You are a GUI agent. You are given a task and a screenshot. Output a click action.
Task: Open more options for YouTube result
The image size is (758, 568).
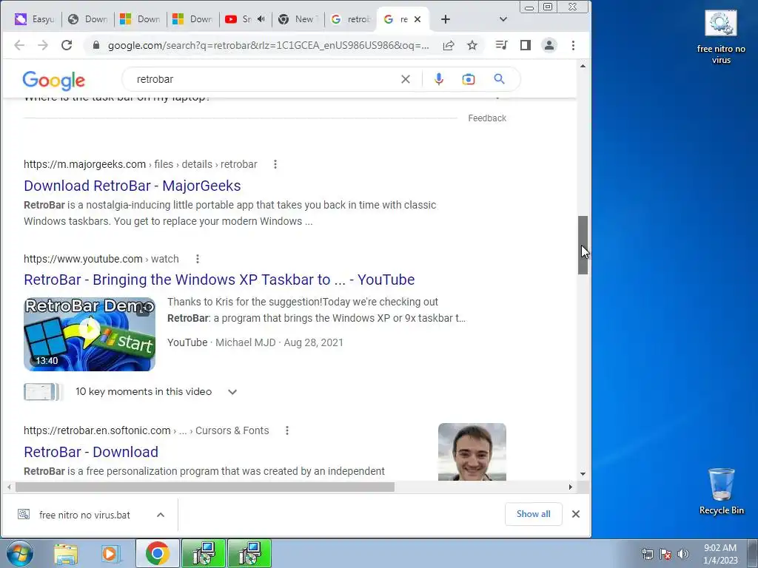pyautogui.click(x=197, y=259)
